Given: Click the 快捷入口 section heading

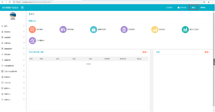Looking at the screenshot, I should [32, 21].
